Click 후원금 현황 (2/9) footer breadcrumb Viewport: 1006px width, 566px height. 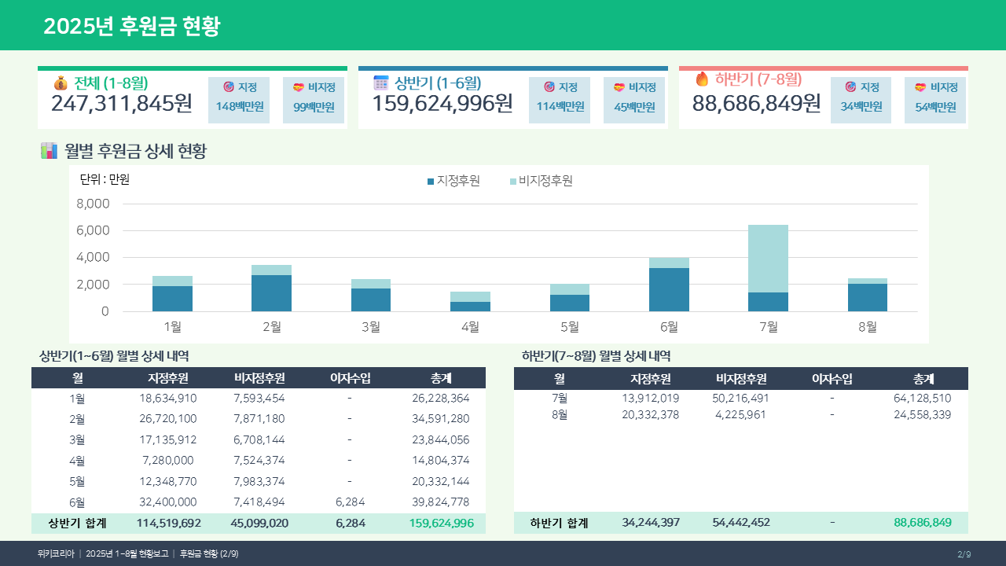[x=209, y=553]
